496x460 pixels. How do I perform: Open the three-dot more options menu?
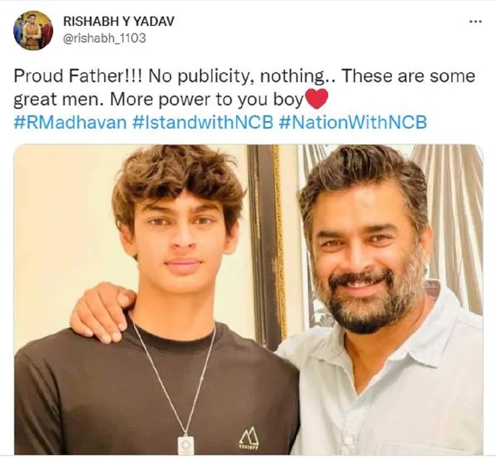tap(475, 22)
